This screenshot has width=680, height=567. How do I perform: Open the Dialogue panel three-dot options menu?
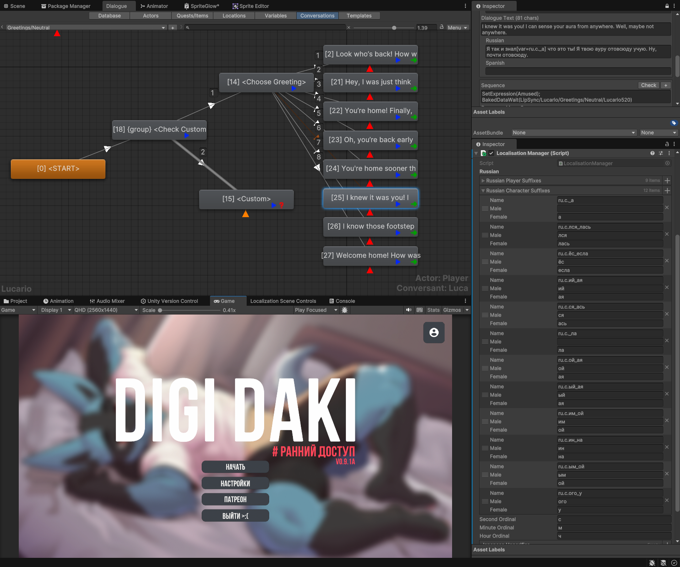click(x=465, y=6)
